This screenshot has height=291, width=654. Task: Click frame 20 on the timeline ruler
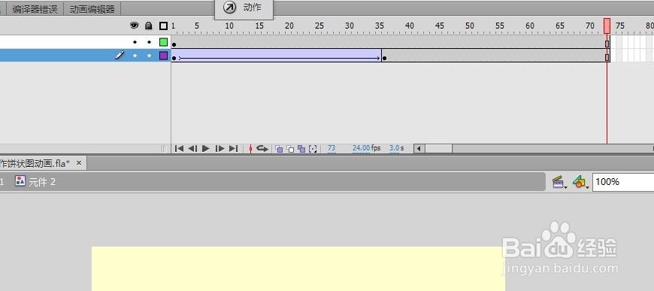(x=289, y=26)
